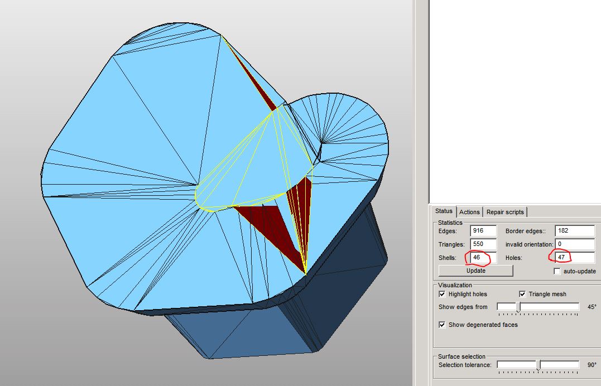Click the Holes count field
This screenshot has width=601, height=386.
click(x=574, y=258)
